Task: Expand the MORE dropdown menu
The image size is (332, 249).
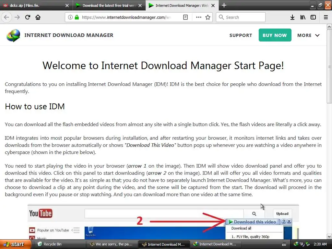Action: [x=308, y=35]
